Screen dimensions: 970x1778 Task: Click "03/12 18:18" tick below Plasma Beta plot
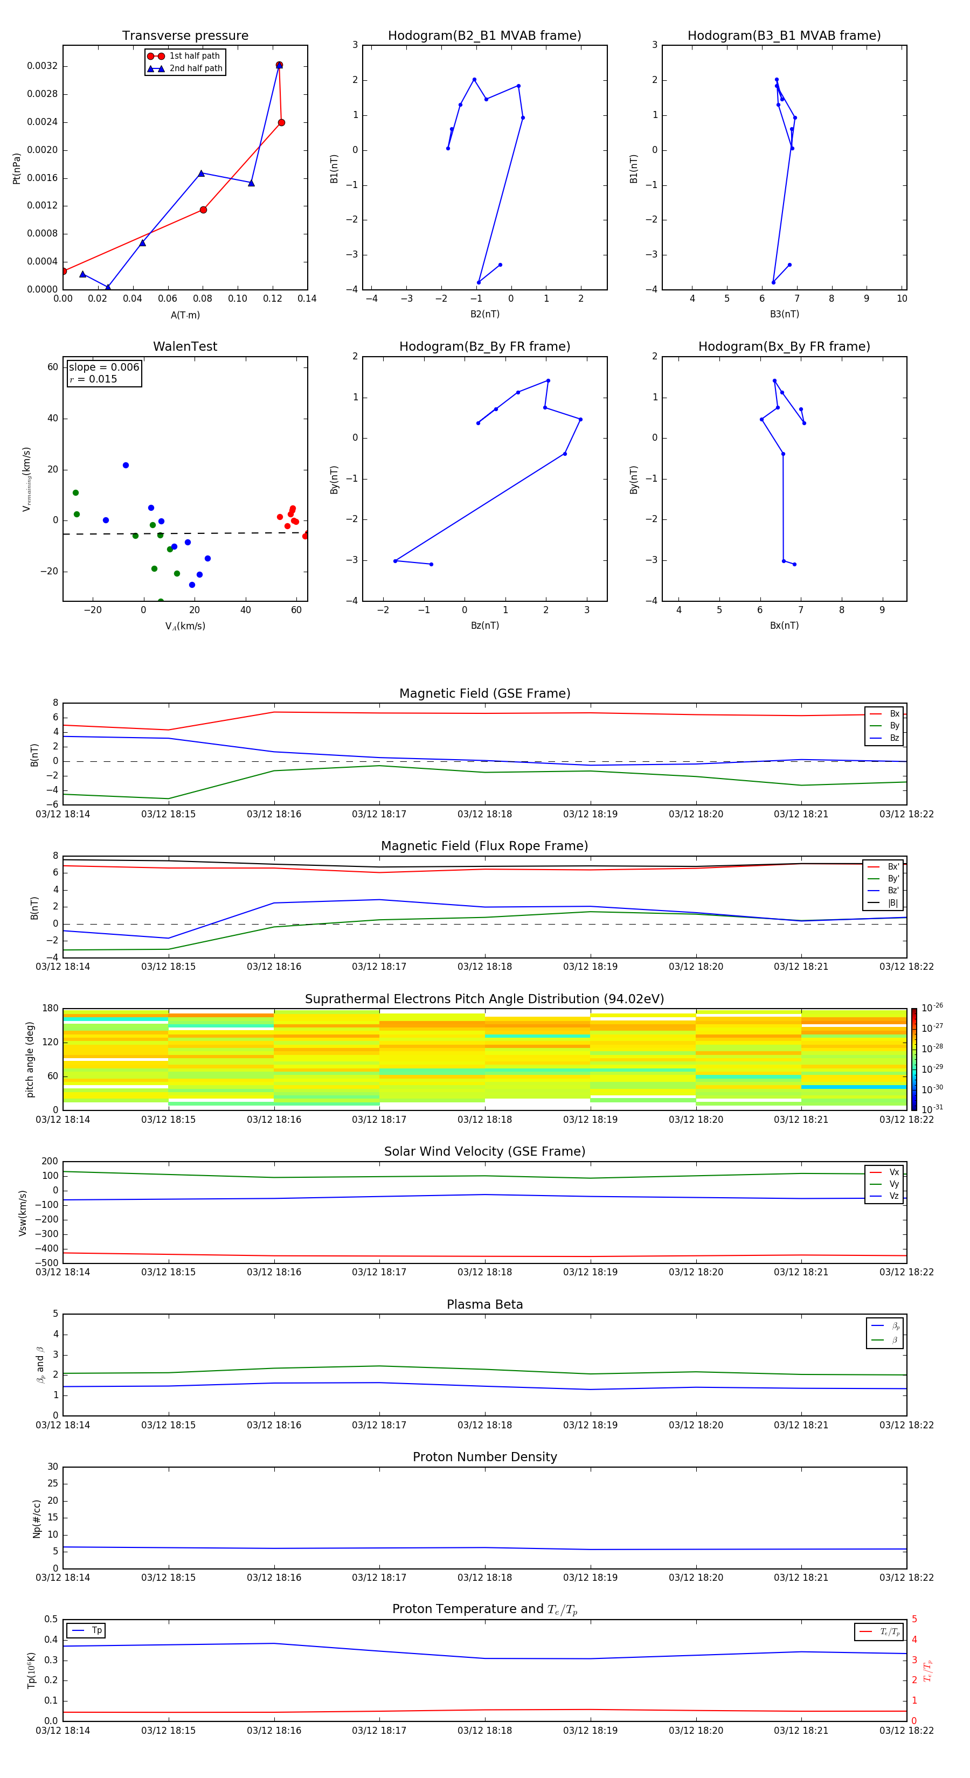484,1425
